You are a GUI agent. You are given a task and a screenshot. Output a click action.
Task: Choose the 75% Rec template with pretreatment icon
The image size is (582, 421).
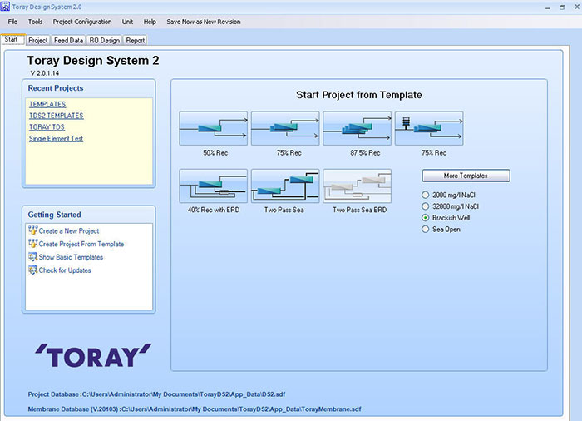pos(429,128)
